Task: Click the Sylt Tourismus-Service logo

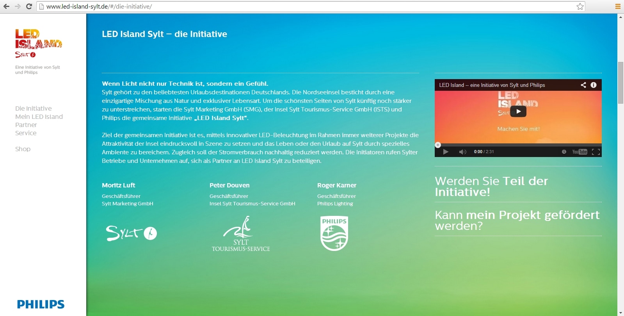Action: click(x=241, y=234)
